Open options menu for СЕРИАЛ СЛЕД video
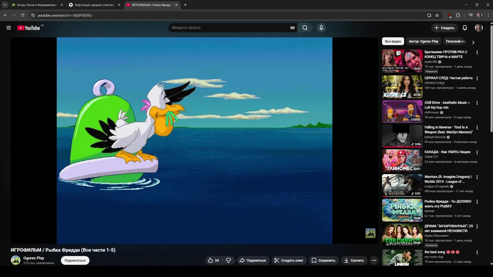493x277 pixels. 477,78
